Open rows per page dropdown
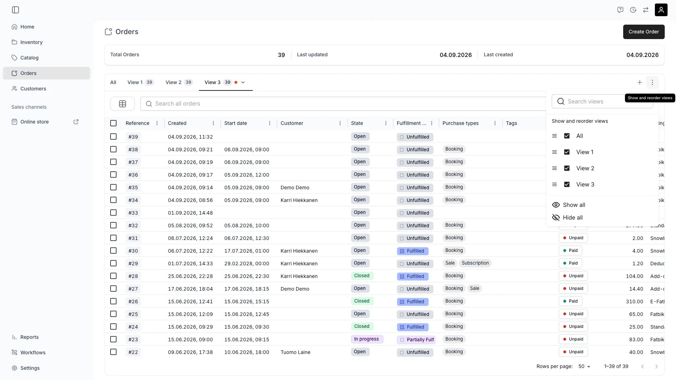The image size is (676, 380). 584,366
